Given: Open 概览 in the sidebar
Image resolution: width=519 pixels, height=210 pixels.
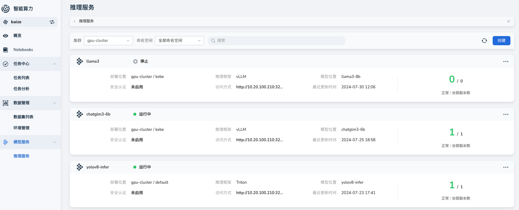Looking at the screenshot, I should point(17,36).
